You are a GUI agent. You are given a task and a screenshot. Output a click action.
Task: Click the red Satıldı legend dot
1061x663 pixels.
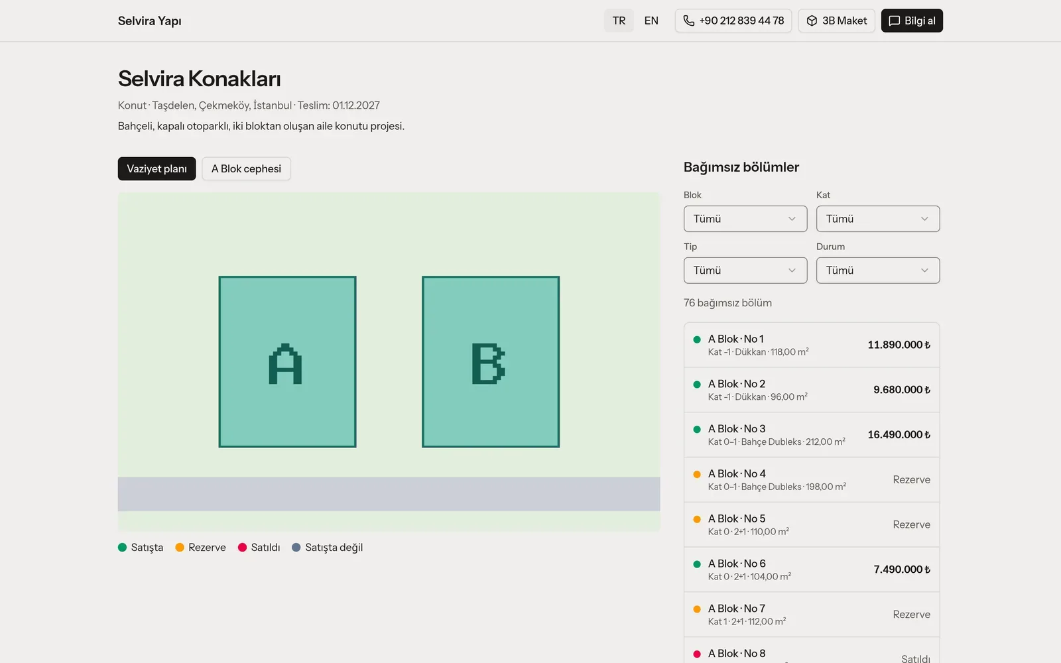point(242,548)
